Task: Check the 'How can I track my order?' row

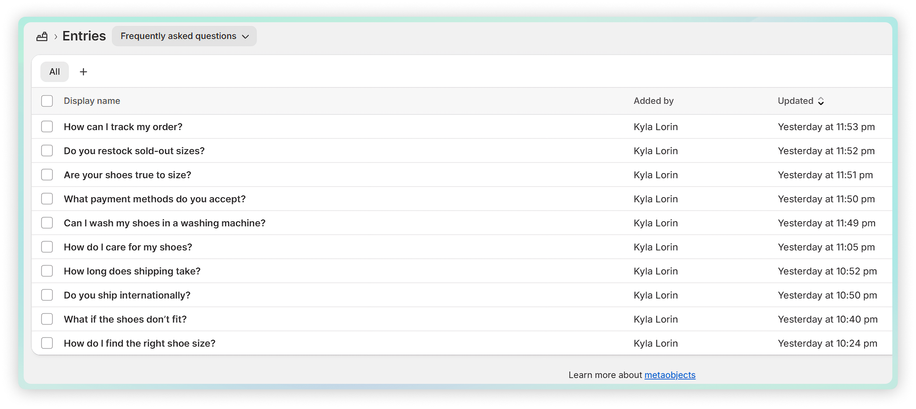Action: click(47, 127)
